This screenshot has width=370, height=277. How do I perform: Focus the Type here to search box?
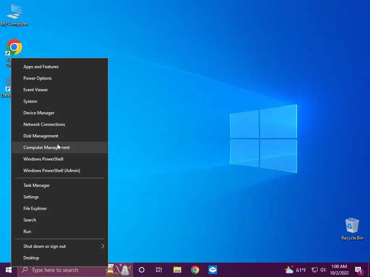click(75, 270)
